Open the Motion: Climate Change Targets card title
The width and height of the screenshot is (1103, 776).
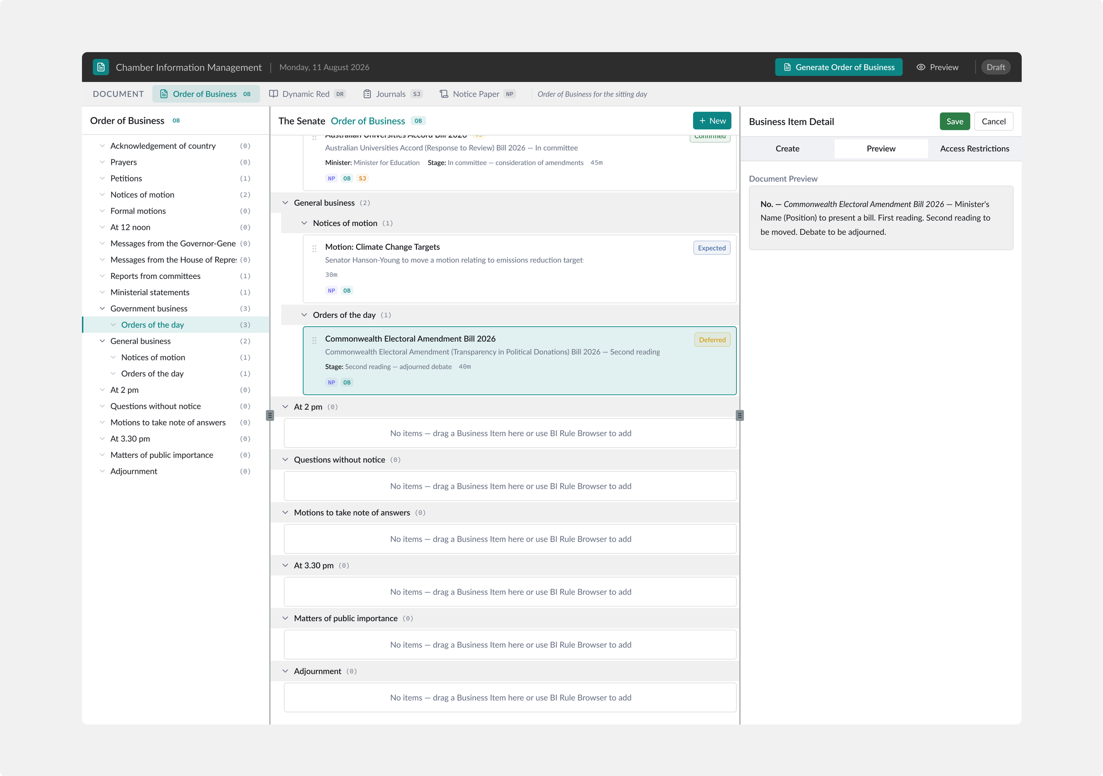(x=383, y=246)
